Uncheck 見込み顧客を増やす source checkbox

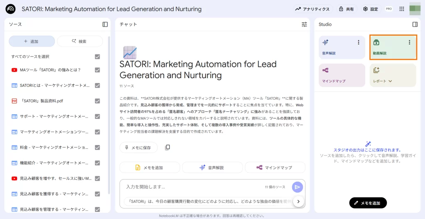tap(97, 179)
